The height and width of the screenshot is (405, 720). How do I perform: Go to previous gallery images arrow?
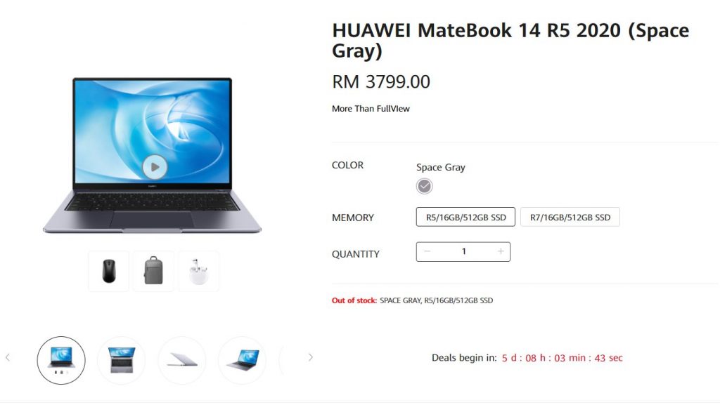pos(8,357)
